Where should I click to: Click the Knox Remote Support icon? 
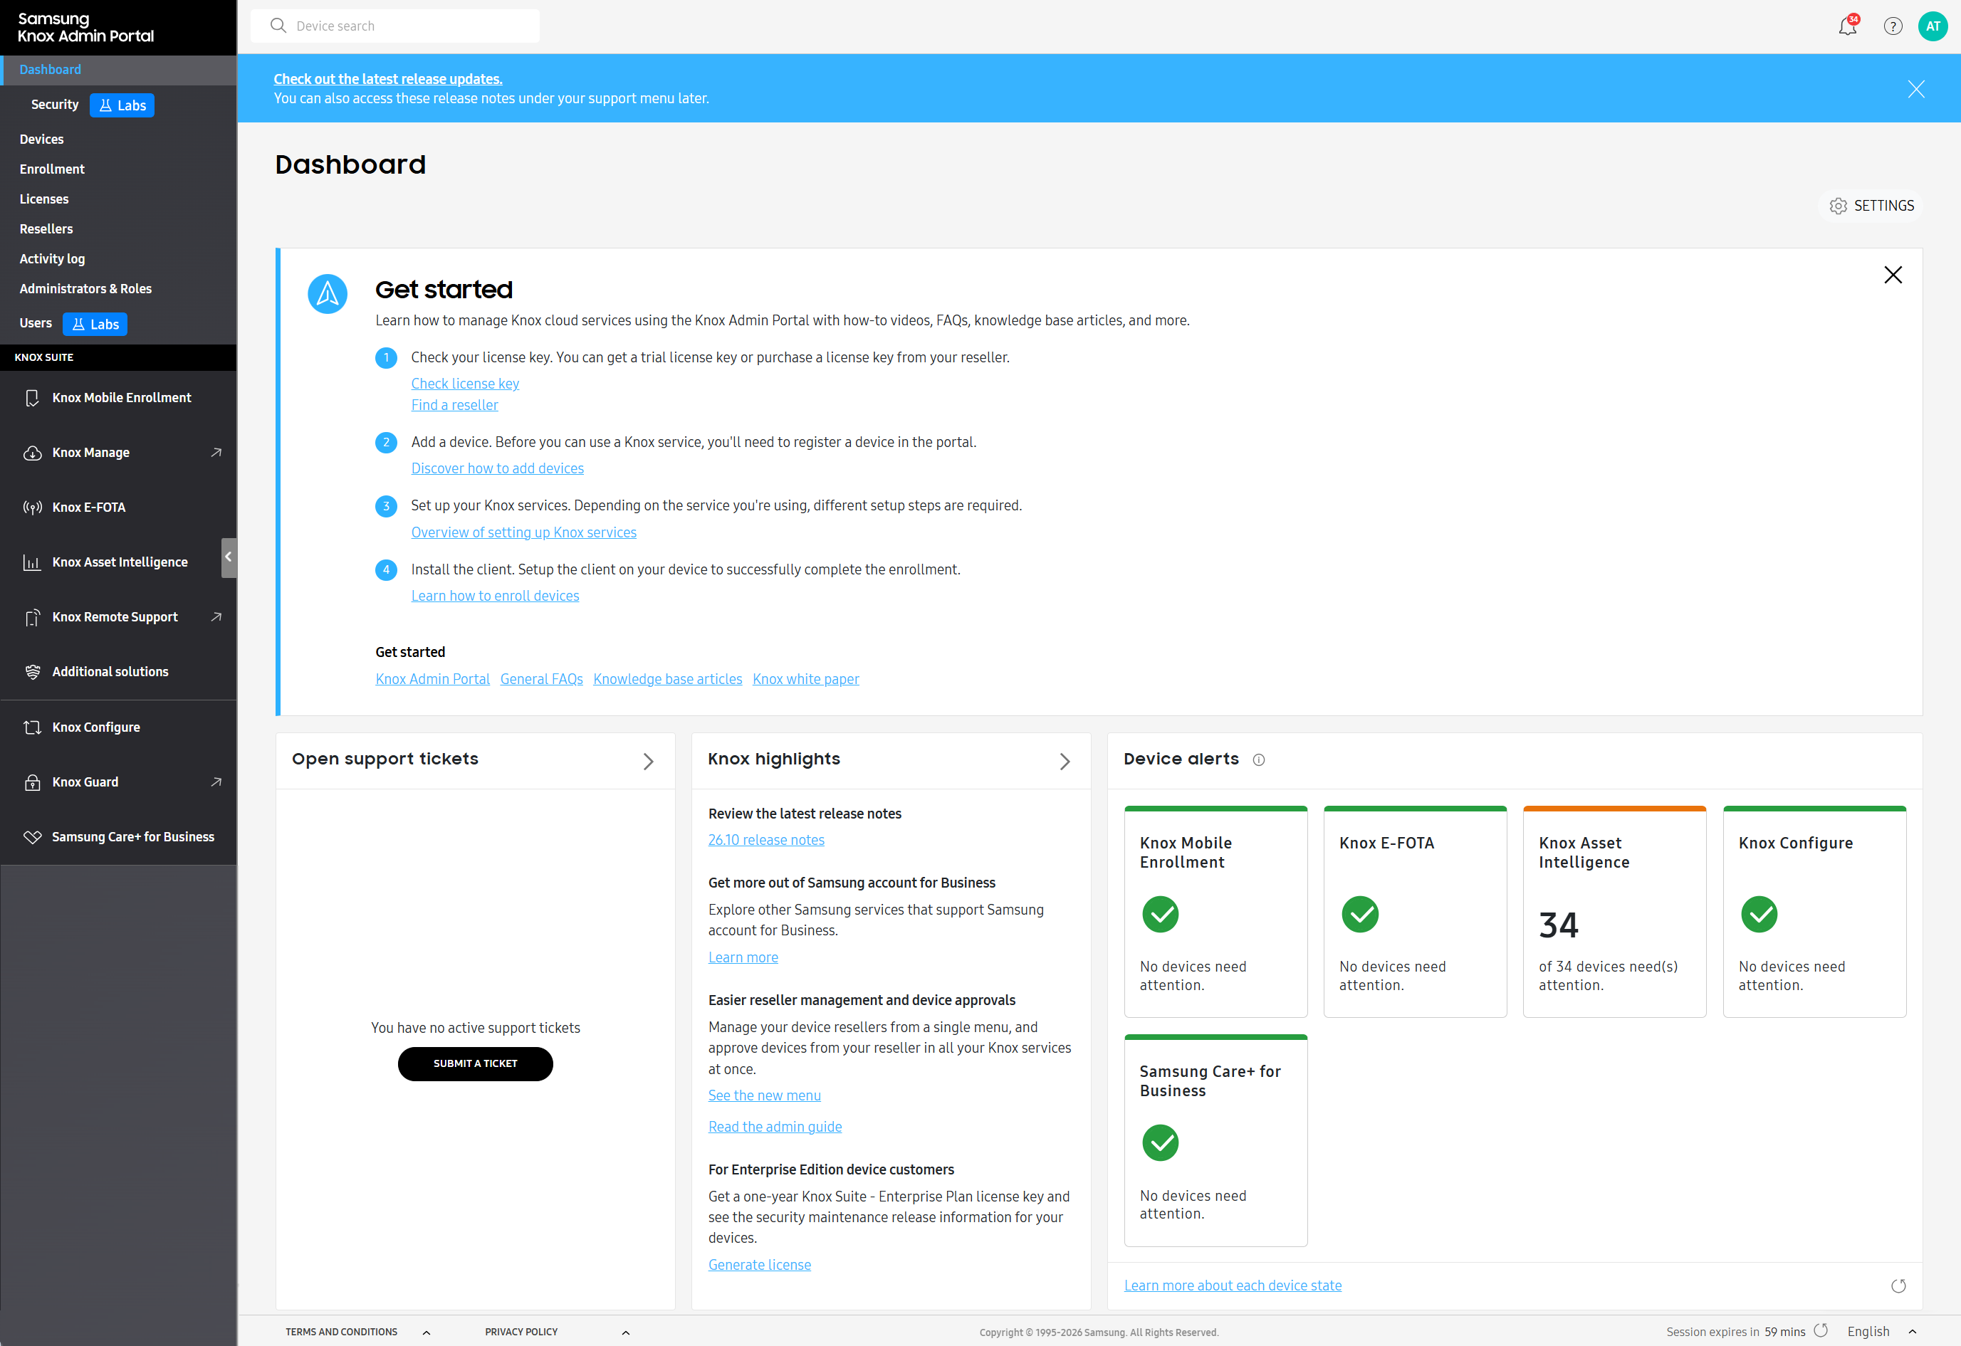(x=32, y=617)
